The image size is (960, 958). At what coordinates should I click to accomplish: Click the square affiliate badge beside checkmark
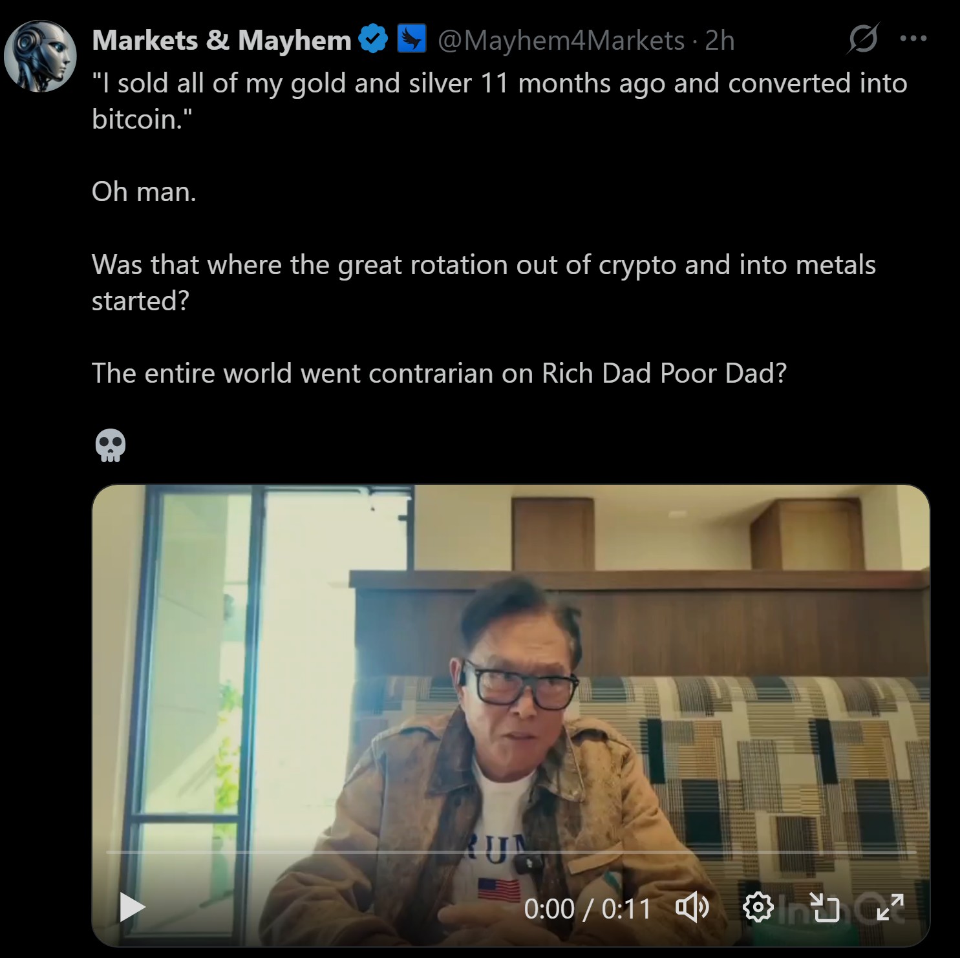click(411, 39)
